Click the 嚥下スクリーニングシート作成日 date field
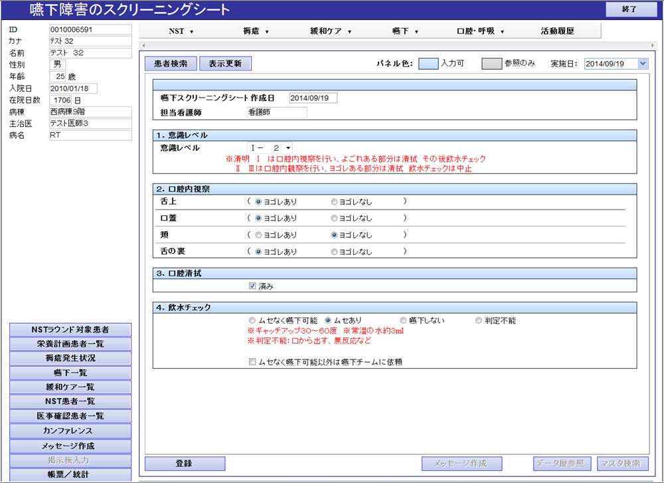Viewport: 664px width, 483px height. [313, 98]
